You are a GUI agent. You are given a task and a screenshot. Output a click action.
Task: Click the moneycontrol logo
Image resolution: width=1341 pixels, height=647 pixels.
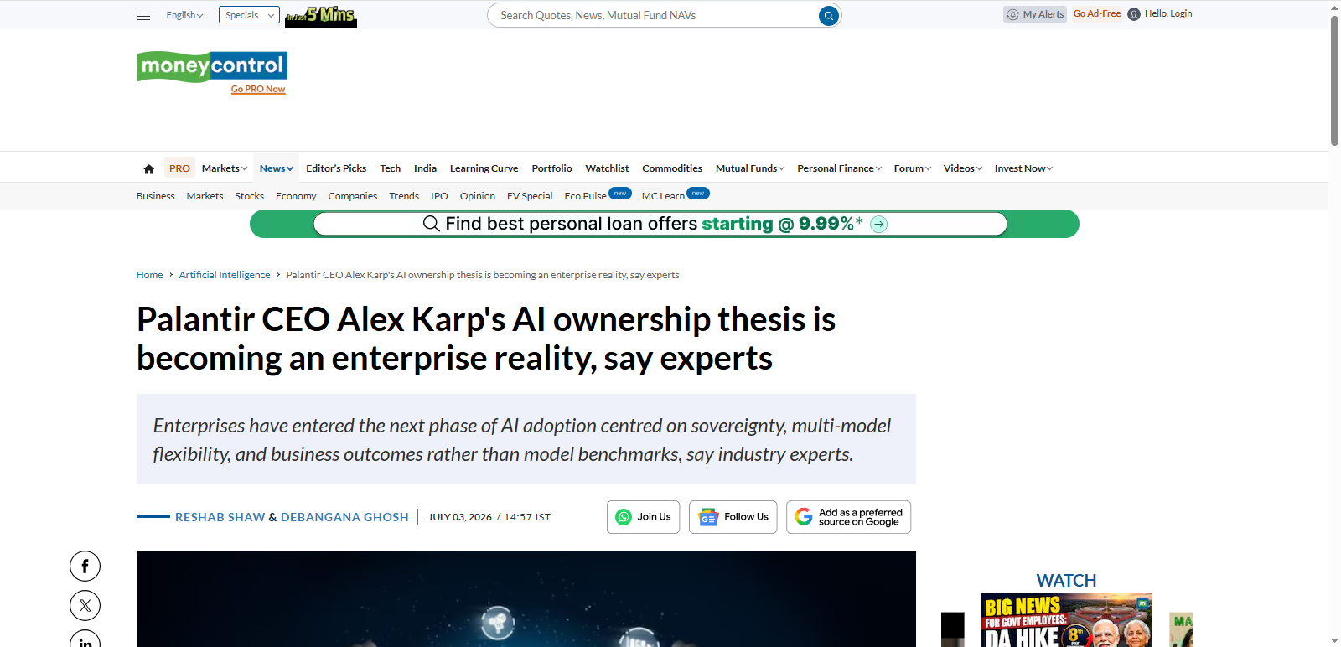[x=212, y=66]
